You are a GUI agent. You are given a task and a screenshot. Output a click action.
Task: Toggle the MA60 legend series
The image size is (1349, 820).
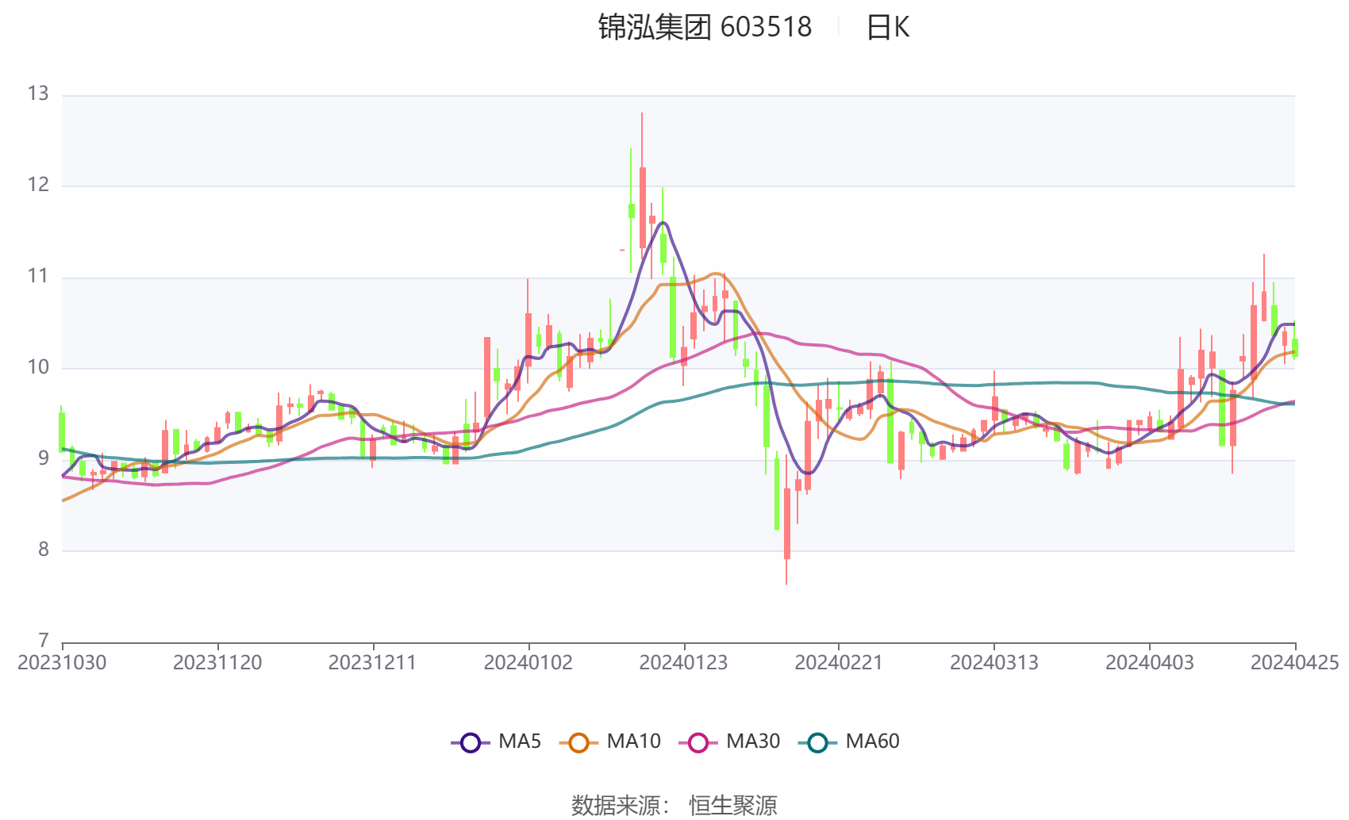coord(849,742)
